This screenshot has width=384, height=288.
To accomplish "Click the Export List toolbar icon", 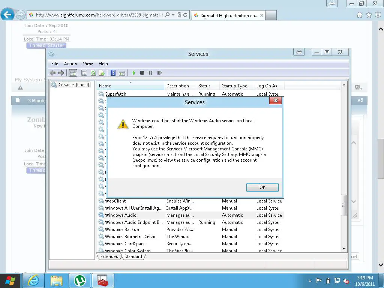I will coord(101,73).
